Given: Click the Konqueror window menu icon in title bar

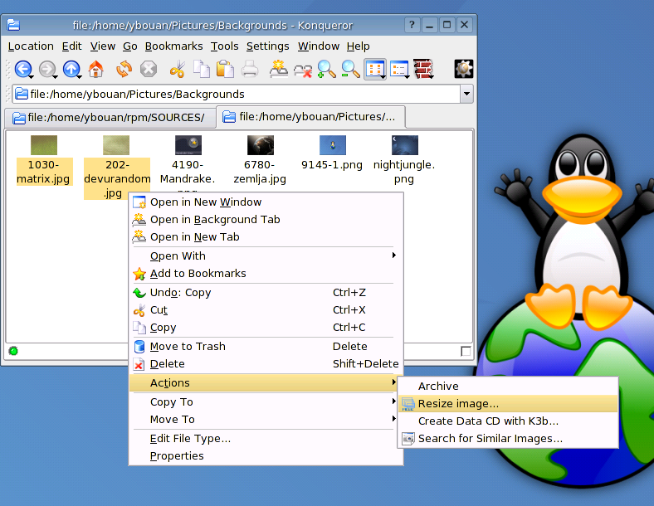Looking at the screenshot, I should click(x=13, y=25).
